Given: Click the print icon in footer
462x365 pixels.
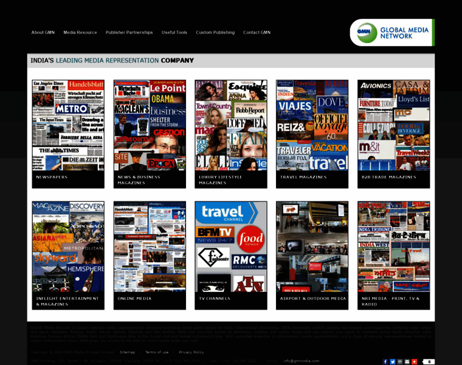Looking at the screenshot, I should tap(400, 361).
